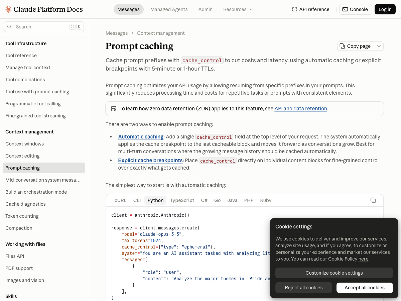
Task: Open the Console button
Action: 356,9
